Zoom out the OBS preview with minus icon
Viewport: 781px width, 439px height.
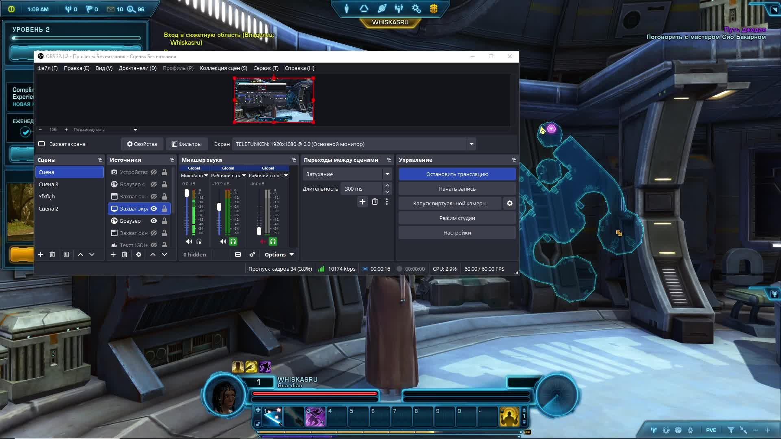40,130
